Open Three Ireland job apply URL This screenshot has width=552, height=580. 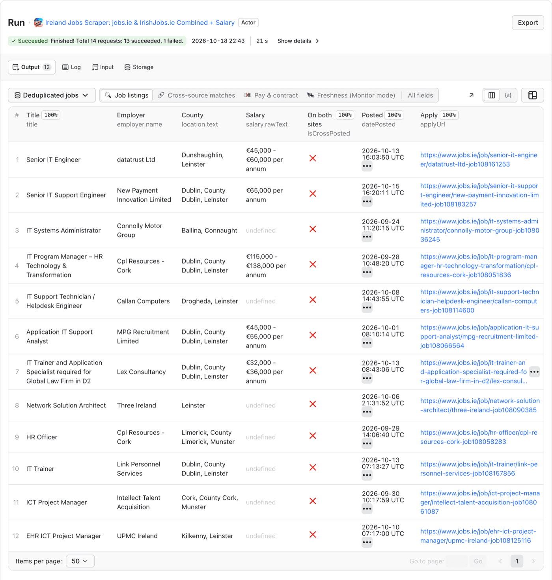coord(480,405)
